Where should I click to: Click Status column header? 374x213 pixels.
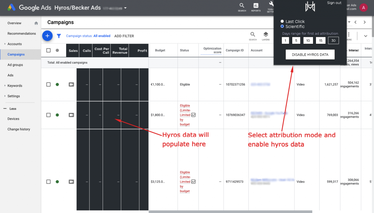[x=184, y=50]
